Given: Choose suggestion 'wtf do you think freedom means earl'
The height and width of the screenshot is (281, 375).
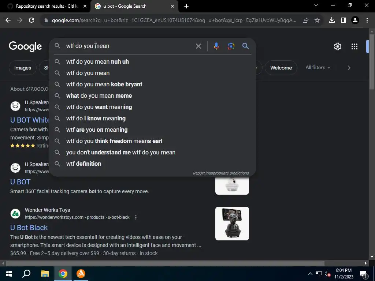Looking at the screenshot, I should click(153, 141).
